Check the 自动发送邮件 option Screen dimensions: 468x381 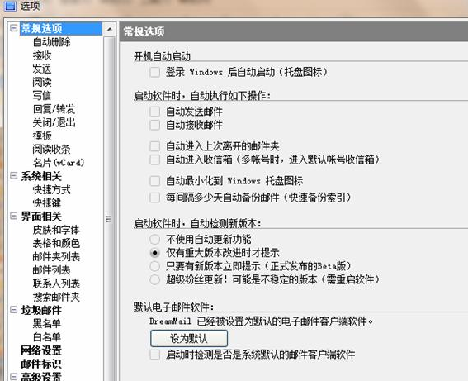154,112
